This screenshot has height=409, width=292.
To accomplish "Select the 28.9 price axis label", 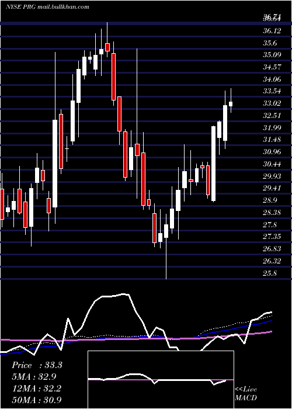I will click(270, 200).
